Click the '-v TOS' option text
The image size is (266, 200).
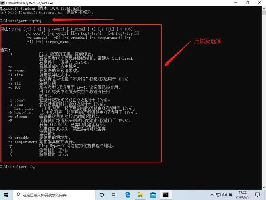15,88
